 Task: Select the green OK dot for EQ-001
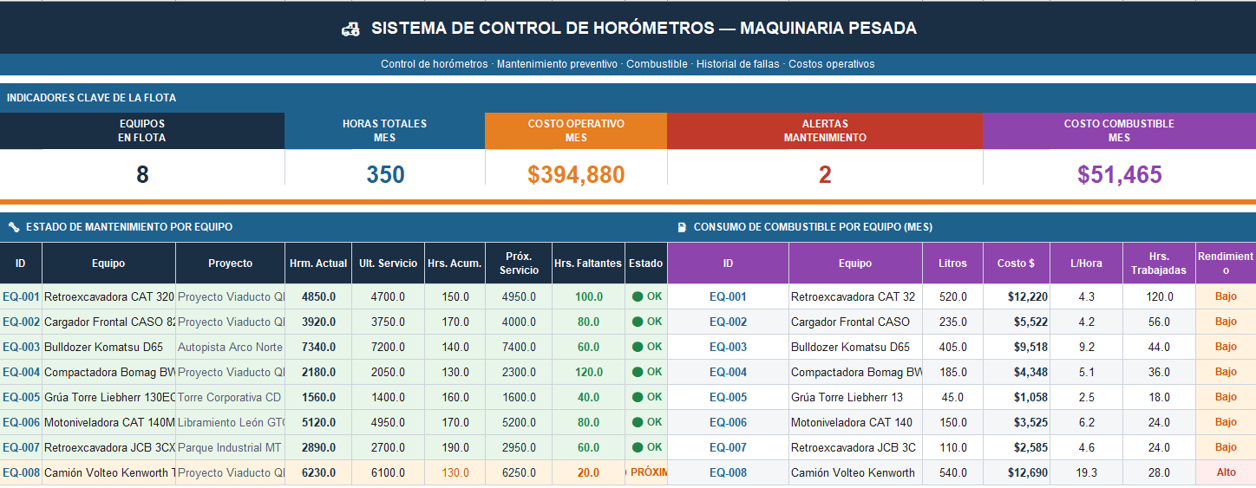coord(638,296)
